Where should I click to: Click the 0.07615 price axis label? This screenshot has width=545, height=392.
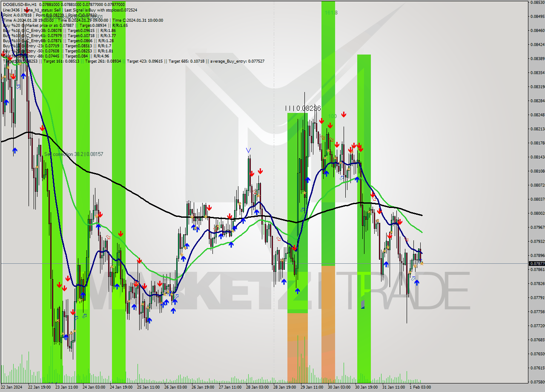(x=537, y=368)
